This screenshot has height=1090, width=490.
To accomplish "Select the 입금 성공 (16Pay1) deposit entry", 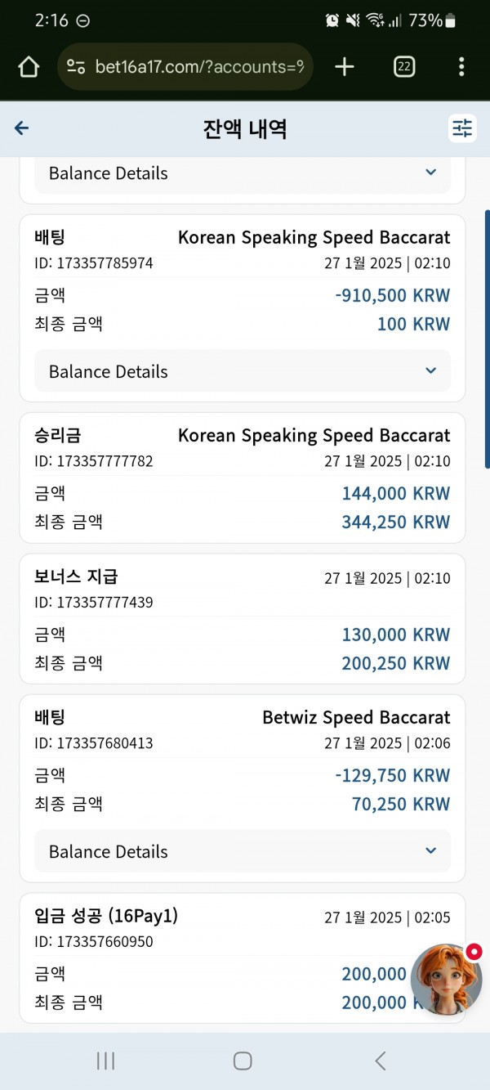I will click(x=243, y=958).
